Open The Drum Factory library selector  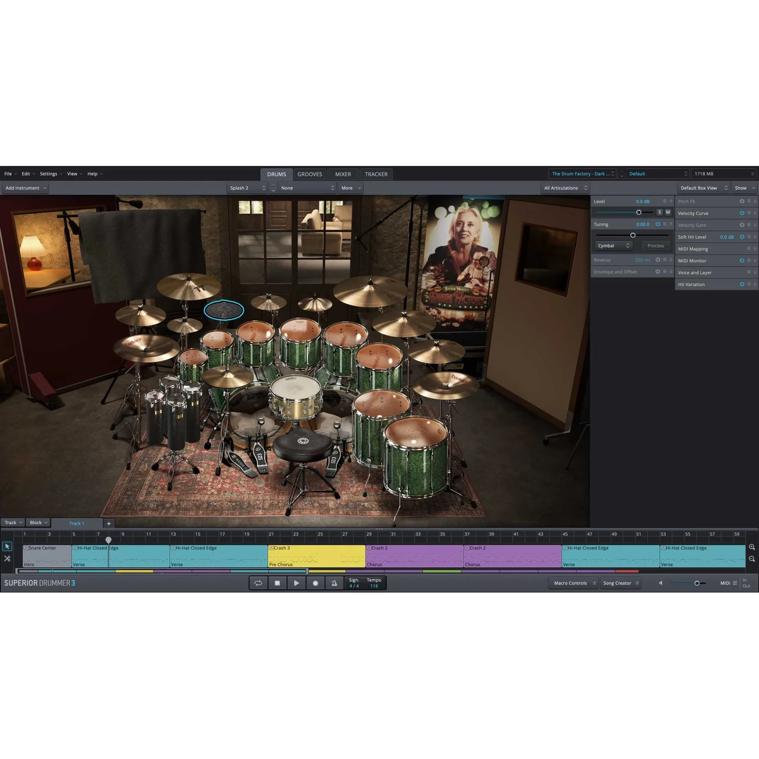pyautogui.click(x=582, y=174)
